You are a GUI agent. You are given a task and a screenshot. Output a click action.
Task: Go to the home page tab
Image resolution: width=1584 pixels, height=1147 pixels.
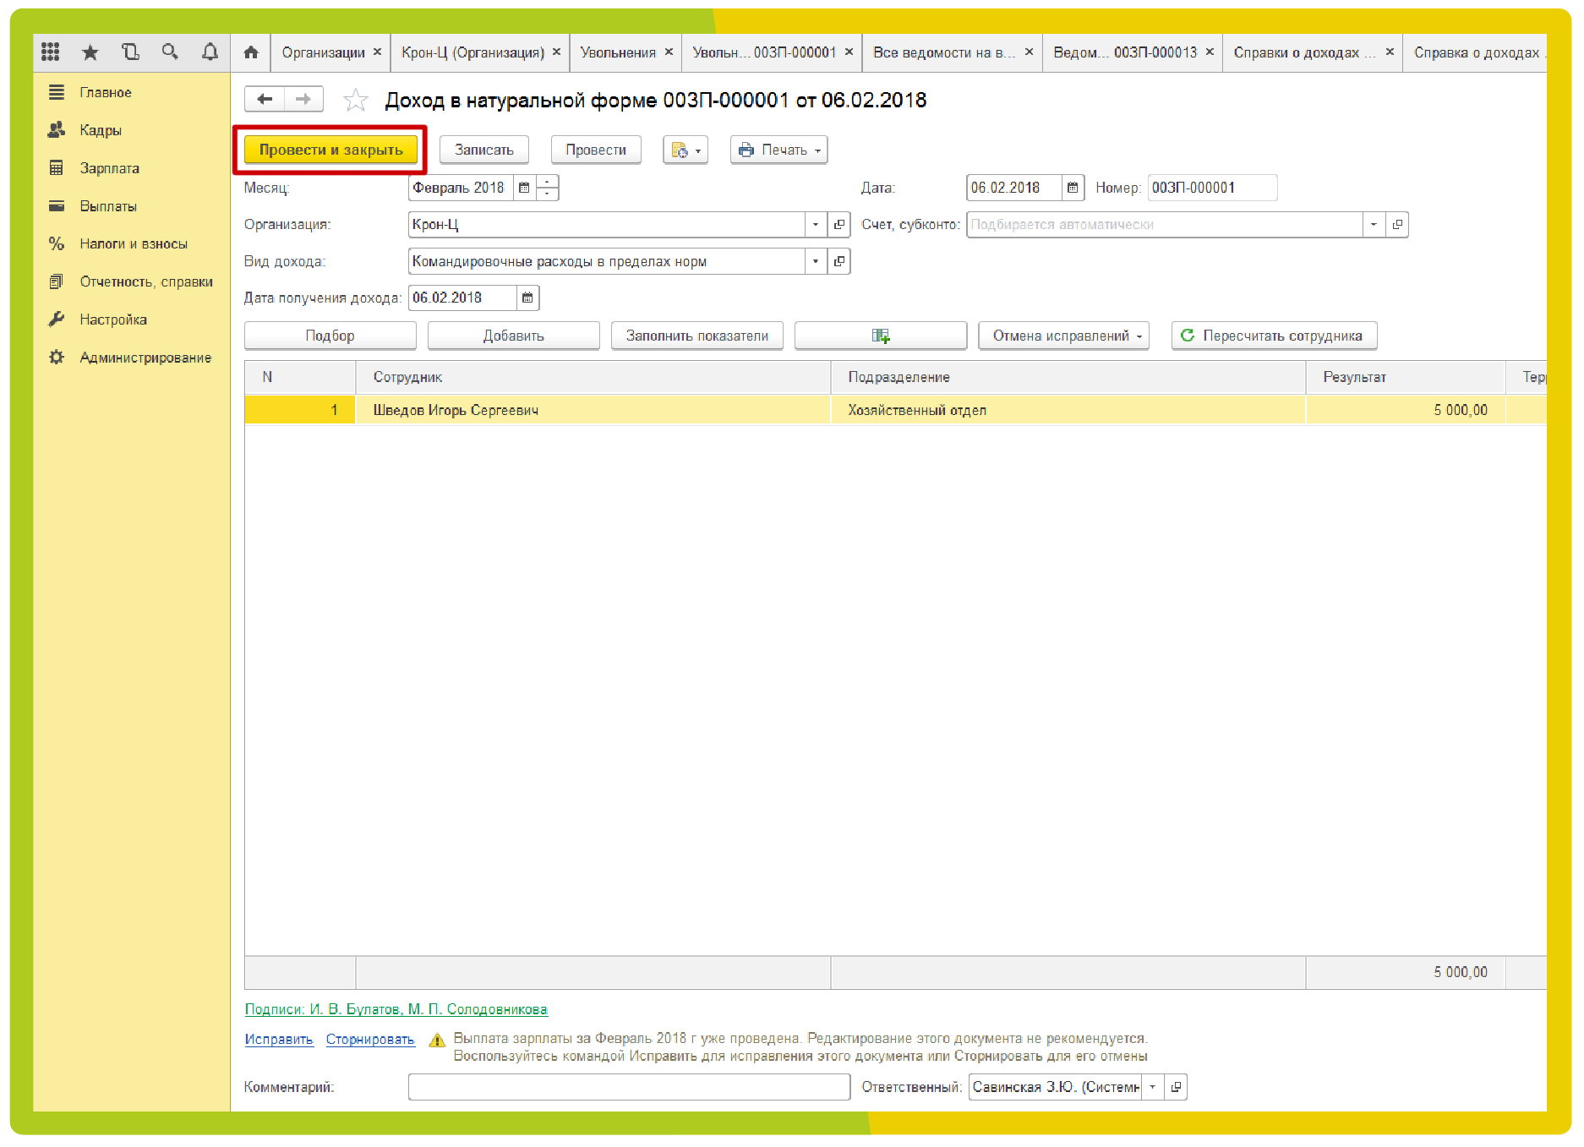[x=251, y=52]
